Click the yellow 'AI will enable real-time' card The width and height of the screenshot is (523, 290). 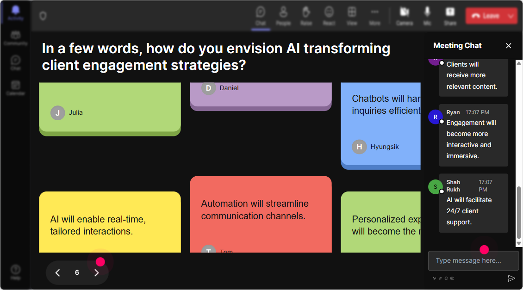click(x=110, y=222)
